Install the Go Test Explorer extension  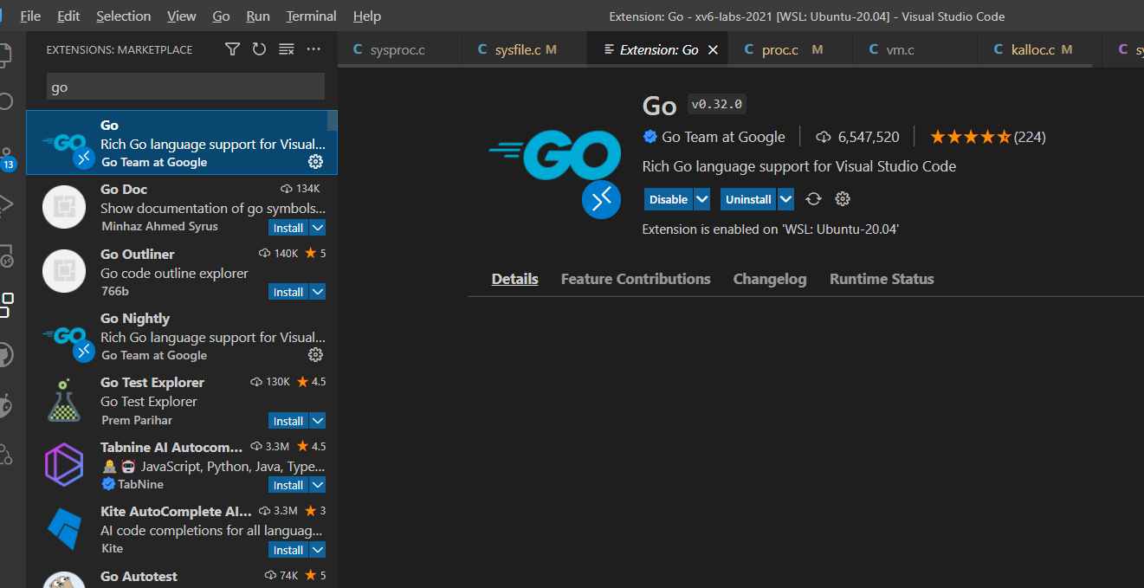[x=288, y=421]
